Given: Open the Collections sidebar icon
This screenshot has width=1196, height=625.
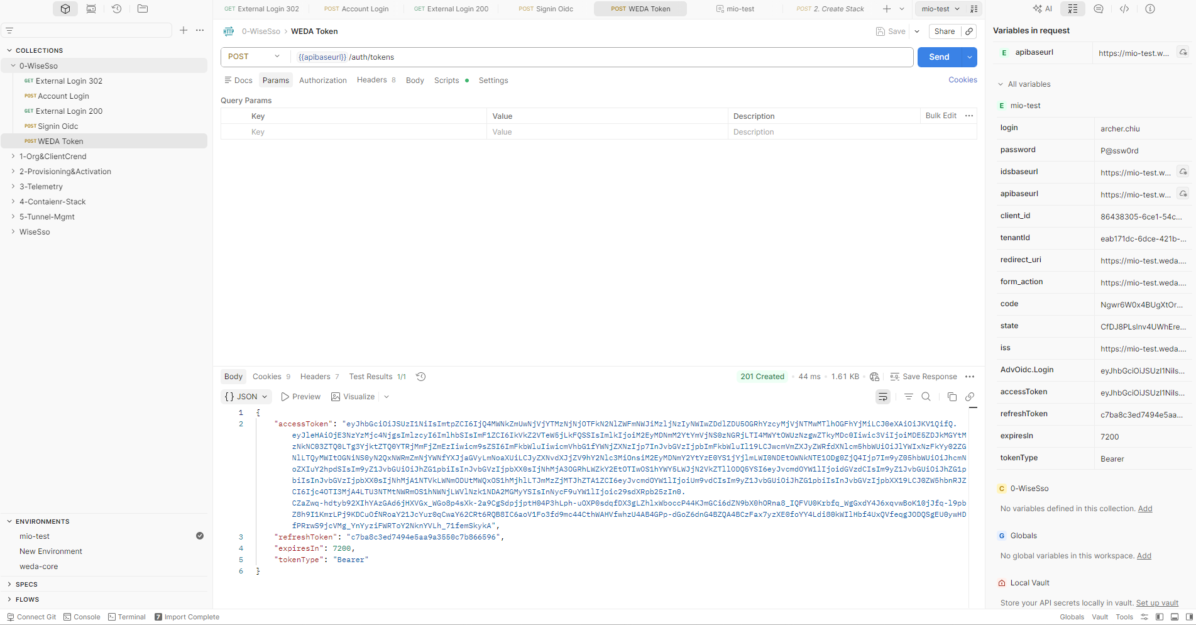Looking at the screenshot, I should pyautogui.click(x=65, y=9).
